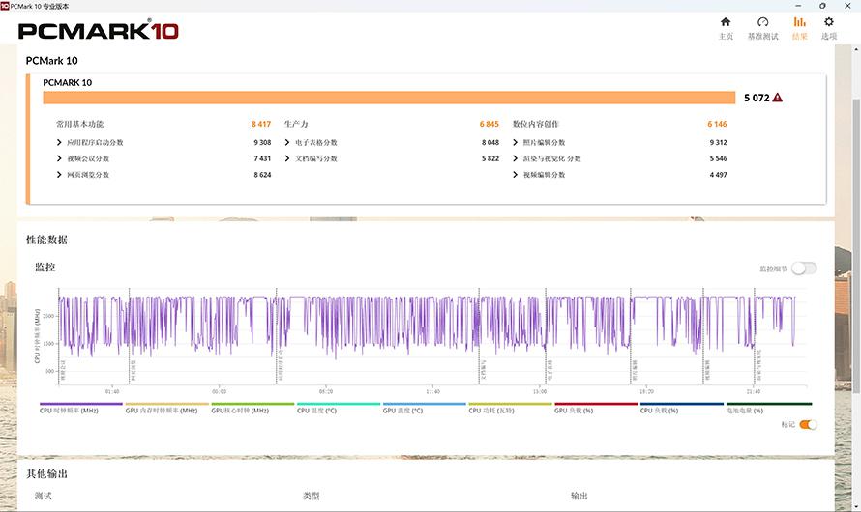Click the 数位内容创作 score 6 146
Screen dimensions: 861x512
point(717,124)
